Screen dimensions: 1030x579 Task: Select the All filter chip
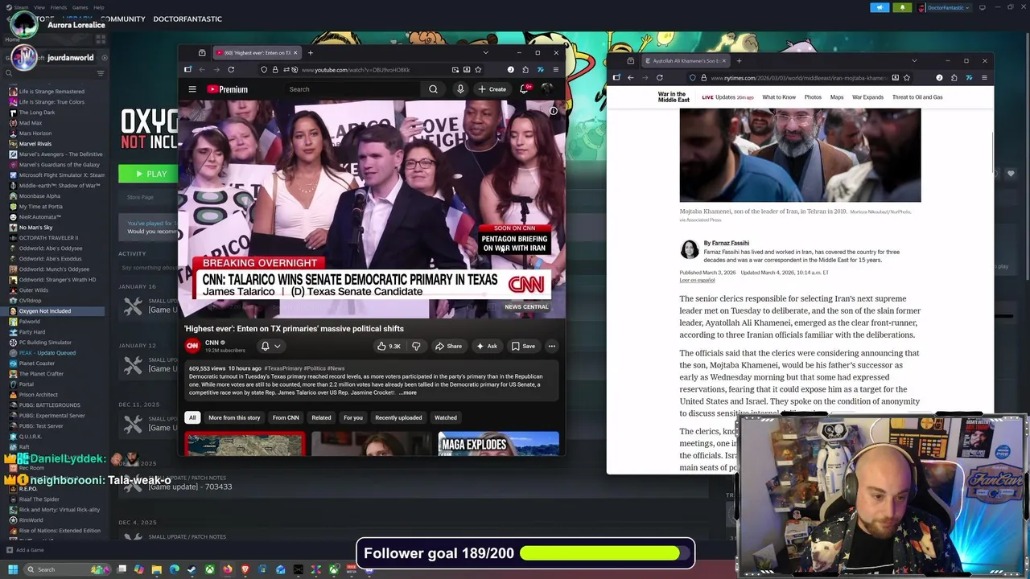pyautogui.click(x=192, y=417)
